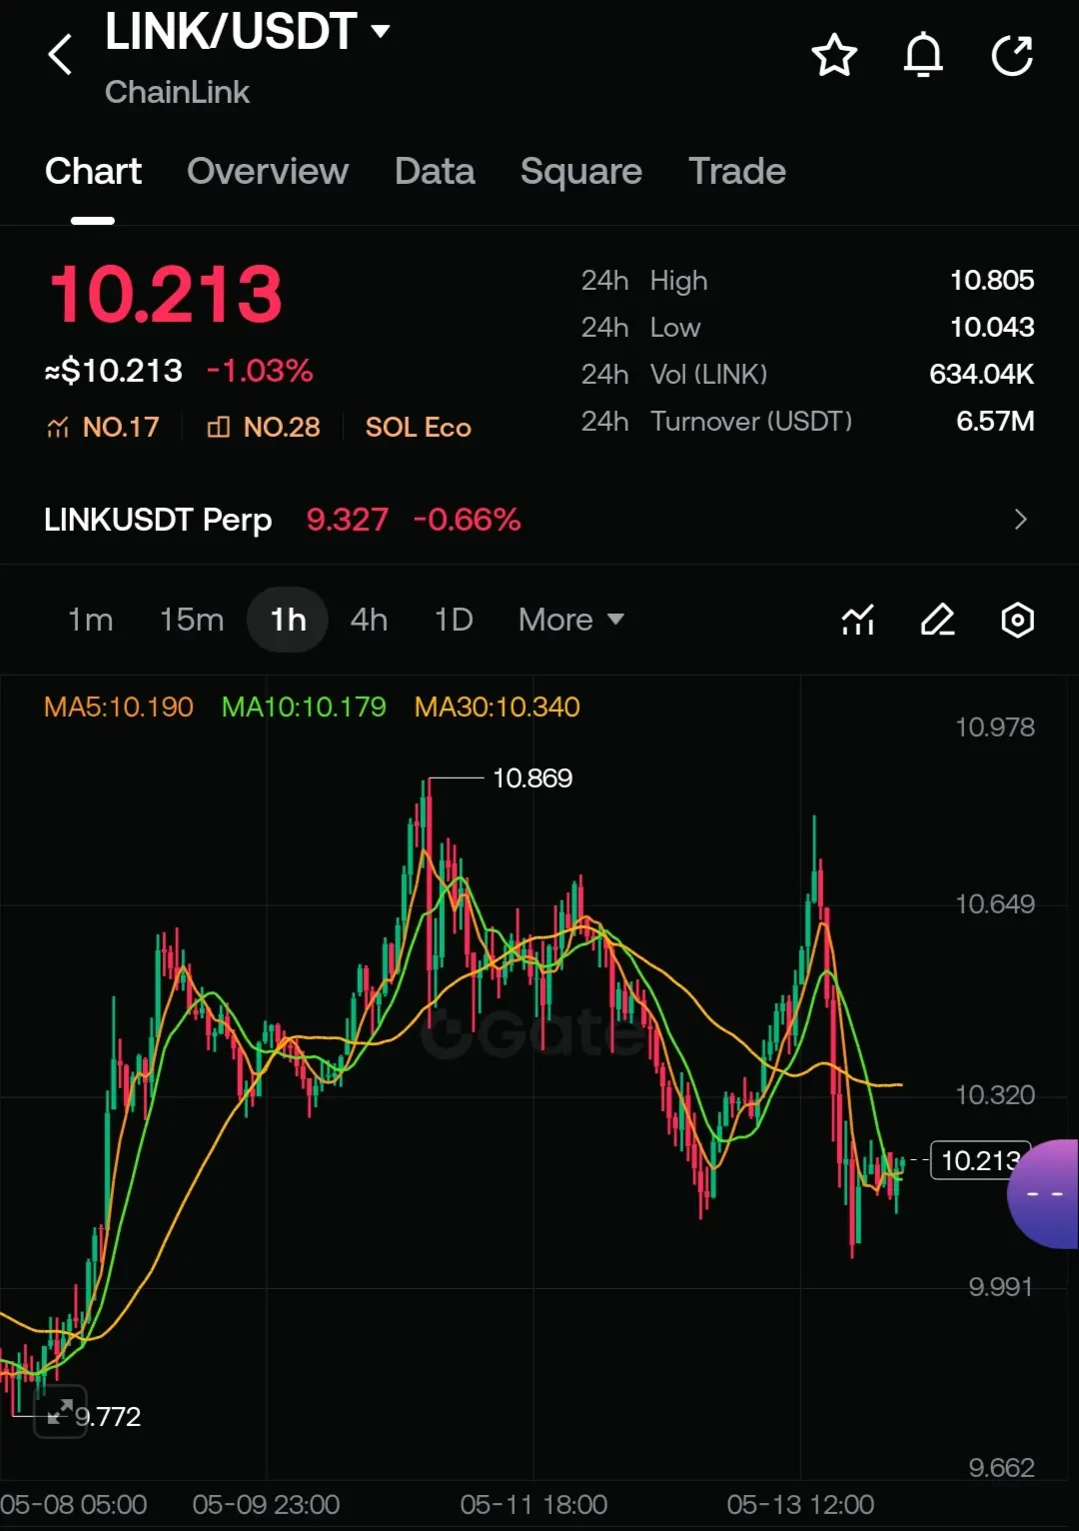
Task: Select the 4h timeframe
Action: 369,620
